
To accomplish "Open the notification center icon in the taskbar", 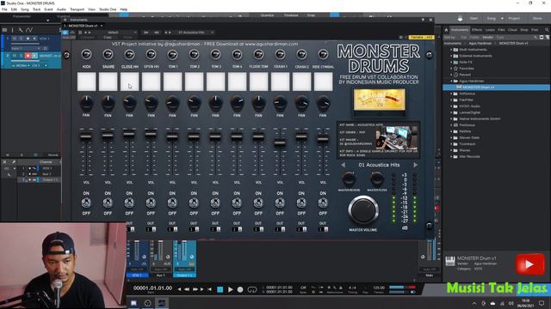I will pos(542,303).
